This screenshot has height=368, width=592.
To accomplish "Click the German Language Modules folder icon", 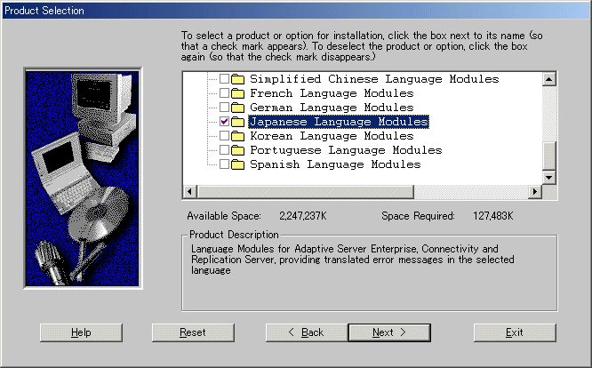I will 238,108.
